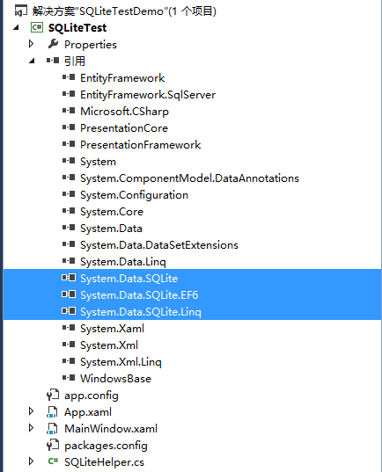Select the System.Configuration reference
The width and height of the screenshot is (382, 472).
coord(134,195)
